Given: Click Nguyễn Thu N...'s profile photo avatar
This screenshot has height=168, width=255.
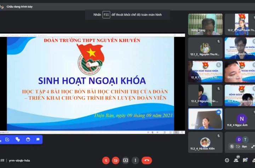Looking at the screenshot, I should (x=205, y=48).
